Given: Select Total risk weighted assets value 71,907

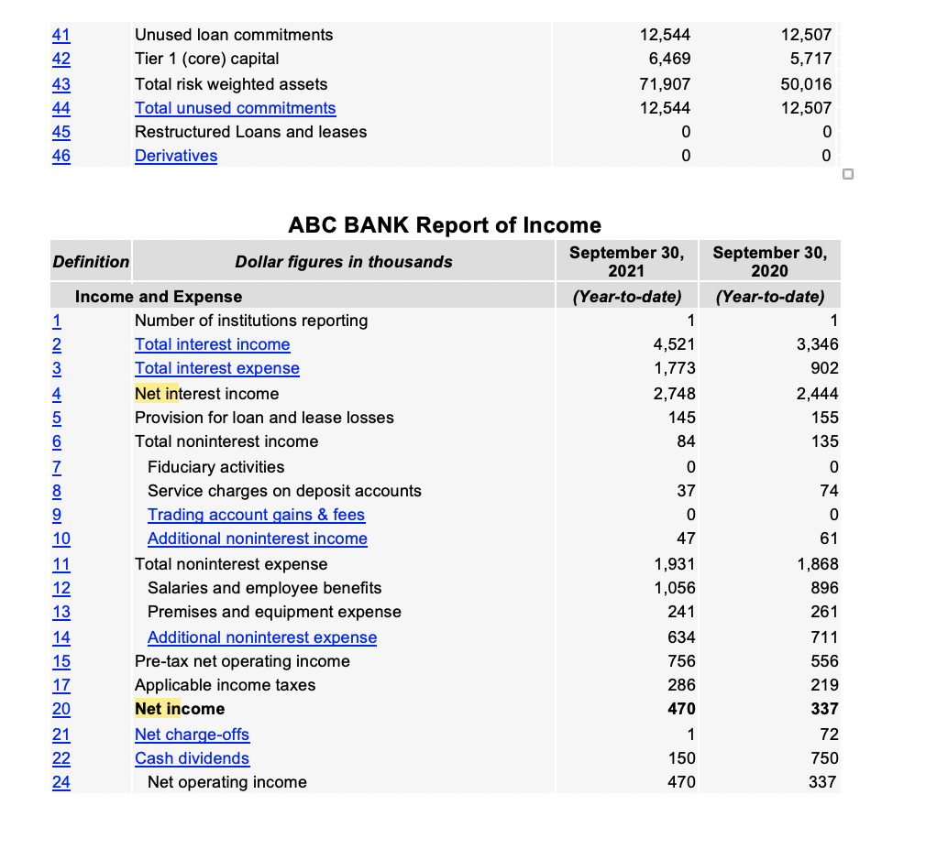Looking at the screenshot, I should pyautogui.click(x=665, y=84).
